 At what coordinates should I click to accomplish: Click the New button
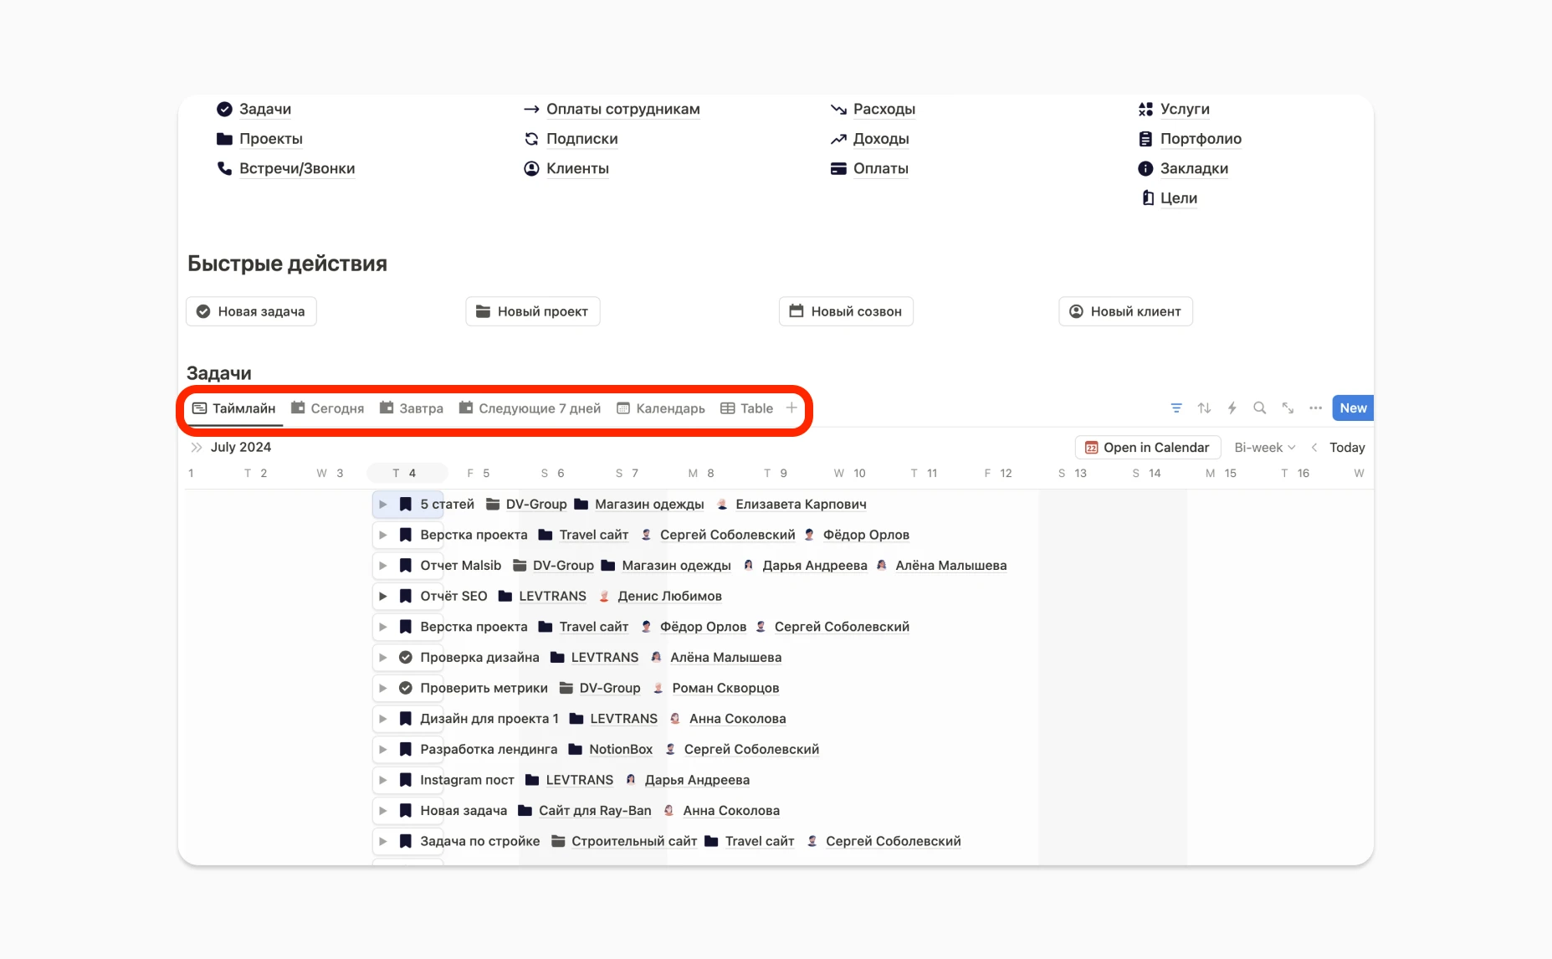1352,408
